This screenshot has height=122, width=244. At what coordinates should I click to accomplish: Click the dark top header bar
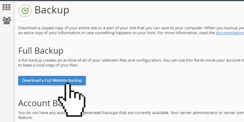(122, 1)
